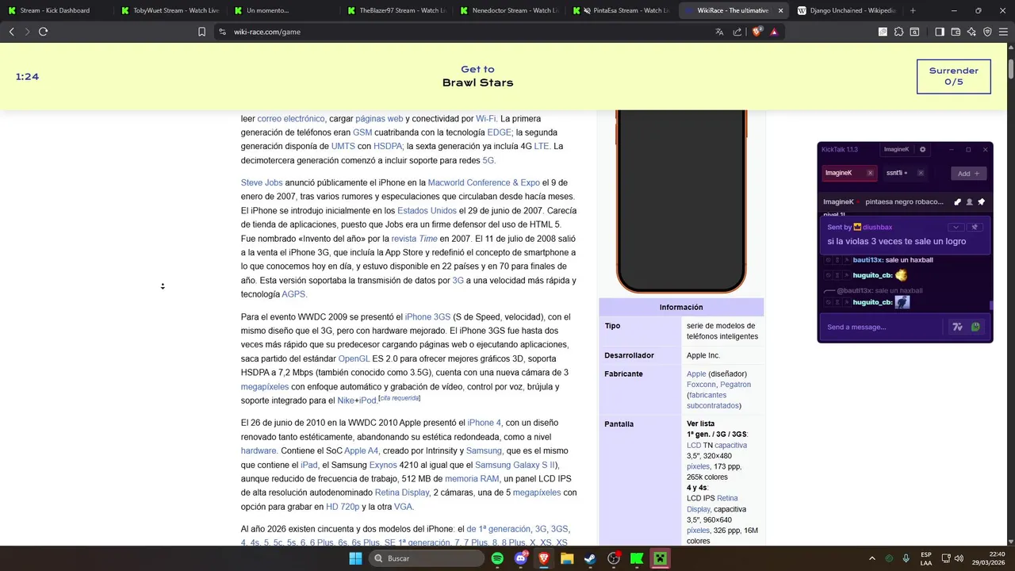This screenshot has height=571, width=1015.
Task: Open the browser hamburger menu
Action: [1003, 32]
